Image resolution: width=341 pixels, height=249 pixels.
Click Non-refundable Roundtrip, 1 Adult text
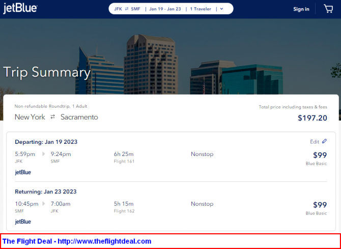coord(51,106)
